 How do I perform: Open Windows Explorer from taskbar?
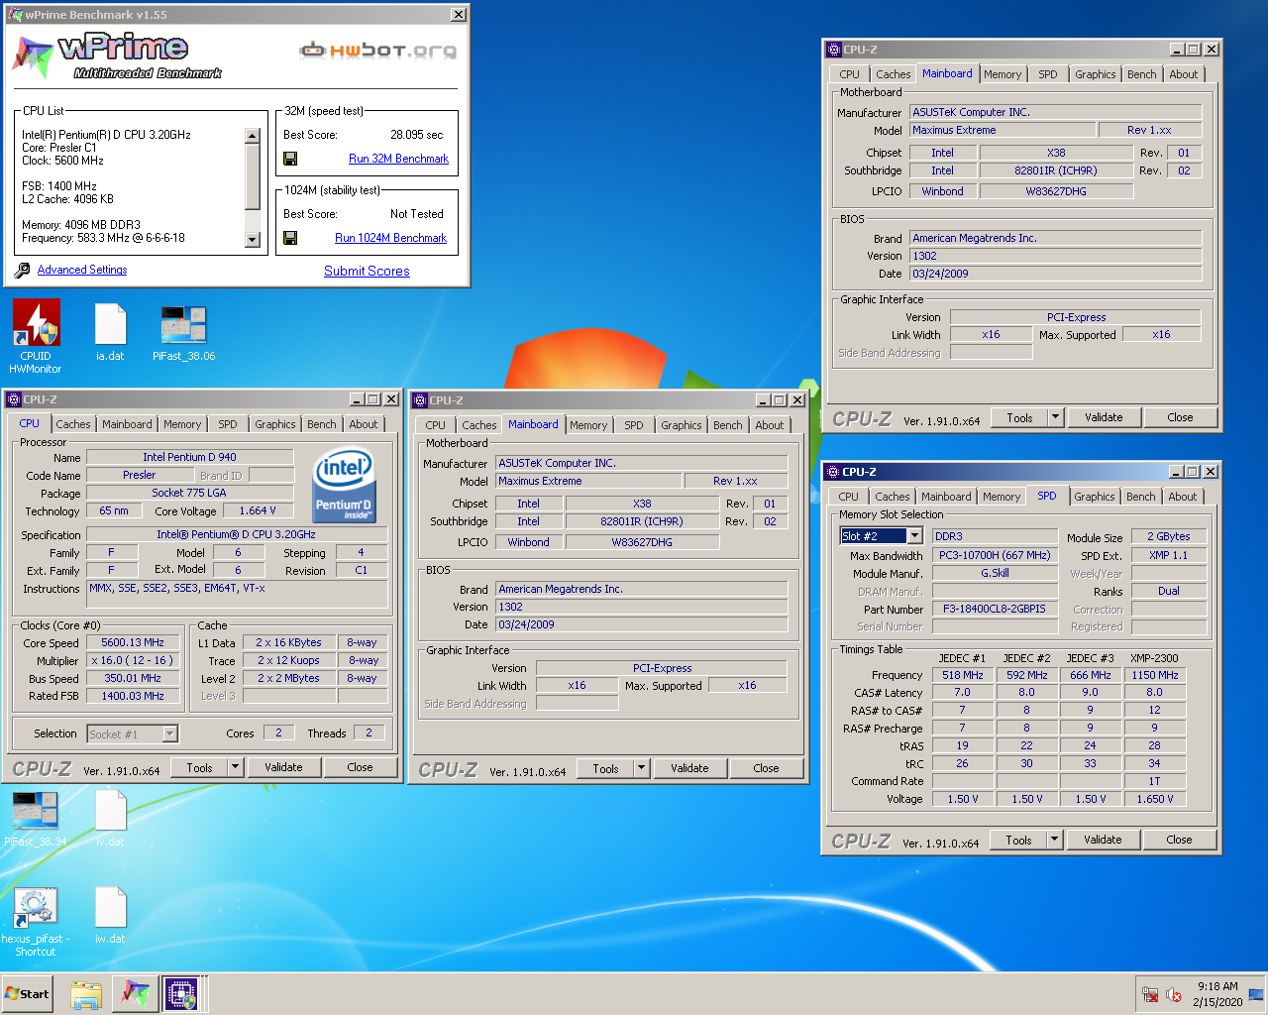(x=86, y=994)
